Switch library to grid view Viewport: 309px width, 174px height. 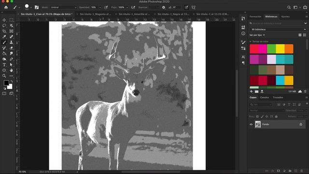tap(300, 35)
